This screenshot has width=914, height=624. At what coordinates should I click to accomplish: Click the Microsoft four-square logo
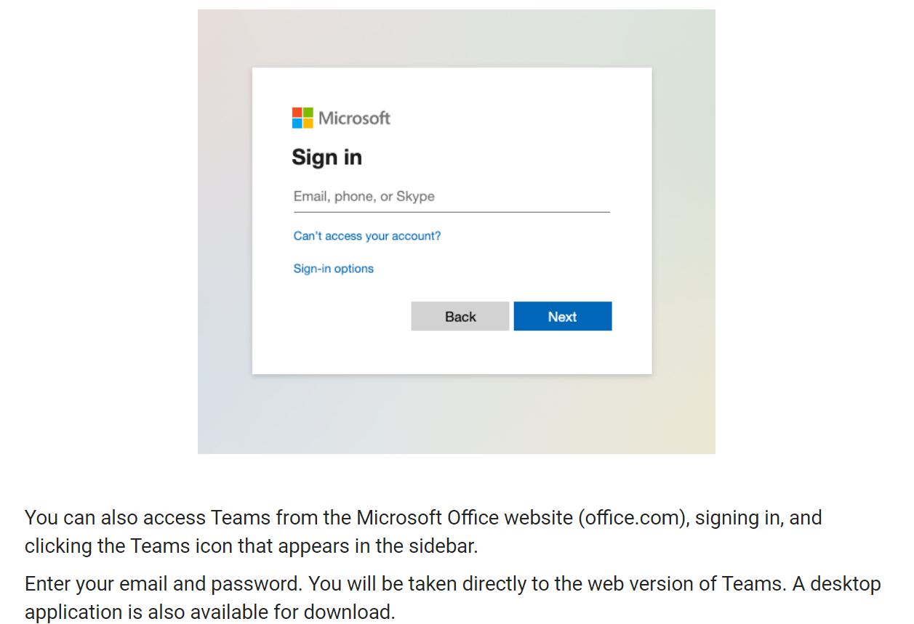(302, 118)
